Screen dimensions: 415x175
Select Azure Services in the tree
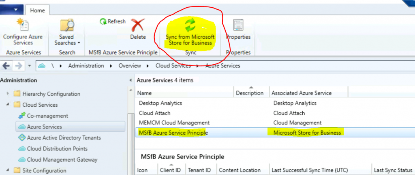(x=71, y=127)
